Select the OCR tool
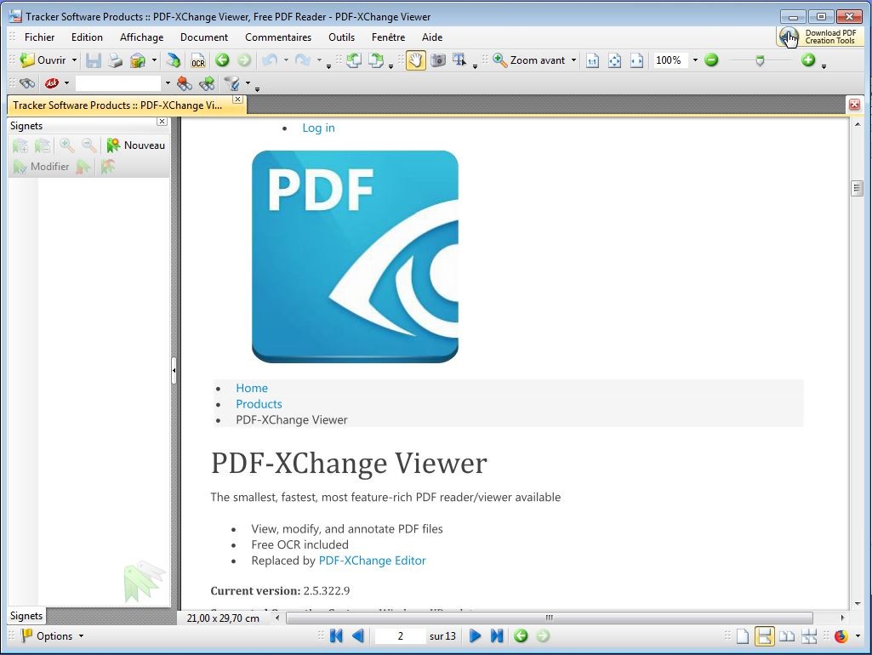Screen dimensions: 872x655 197,60
